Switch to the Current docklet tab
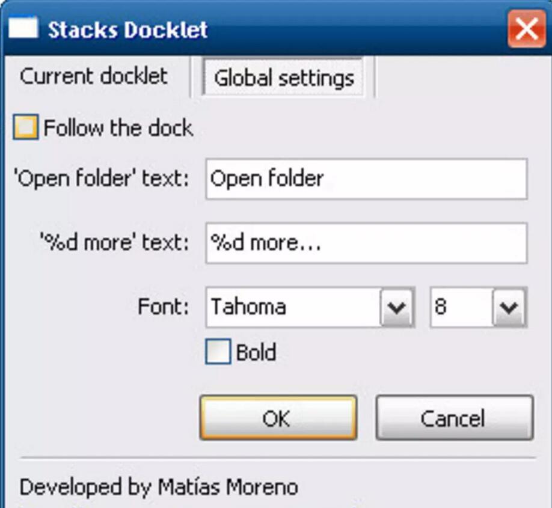This screenshot has width=552, height=508. pos(94,76)
